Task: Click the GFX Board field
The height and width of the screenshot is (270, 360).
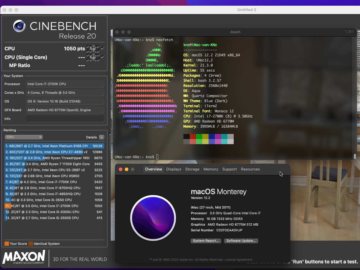Action: point(65,110)
